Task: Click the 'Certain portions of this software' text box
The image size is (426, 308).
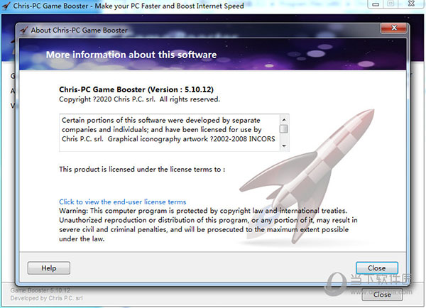Action: pos(174,133)
